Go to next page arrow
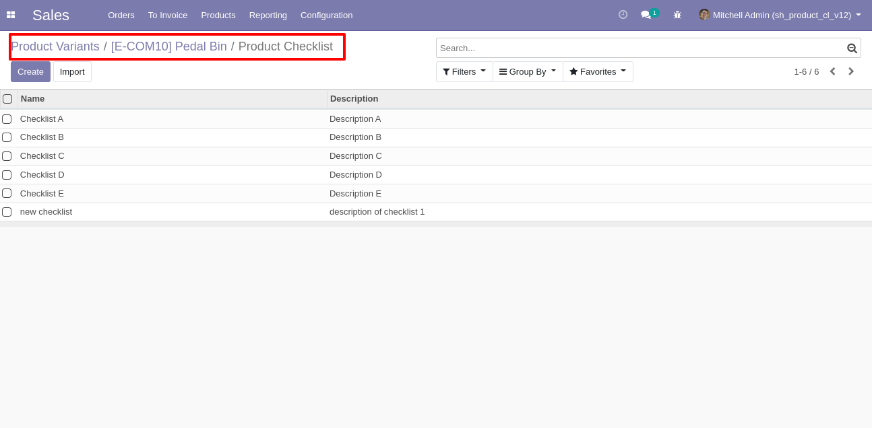The image size is (872, 428). pyautogui.click(x=850, y=71)
